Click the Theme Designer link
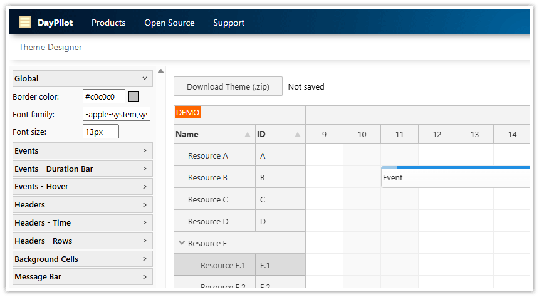The image size is (539, 297). [50, 48]
